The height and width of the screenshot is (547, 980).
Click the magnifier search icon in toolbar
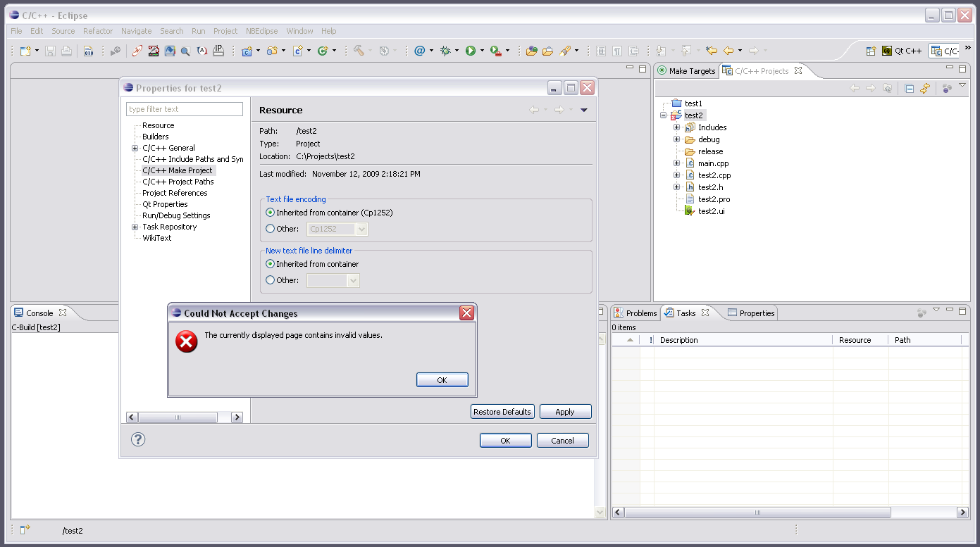click(x=185, y=51)
